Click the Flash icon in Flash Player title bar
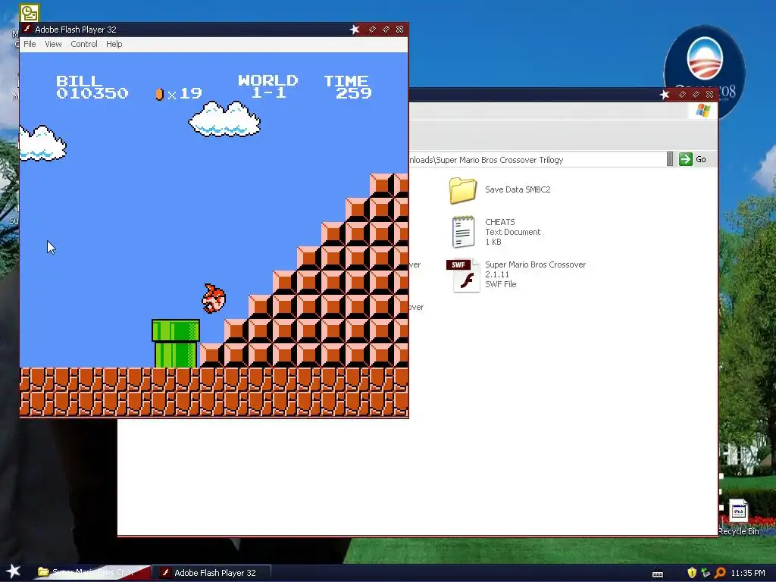This screenshot has width=776, height=582. pyautogui.click(x=28, y=30)
